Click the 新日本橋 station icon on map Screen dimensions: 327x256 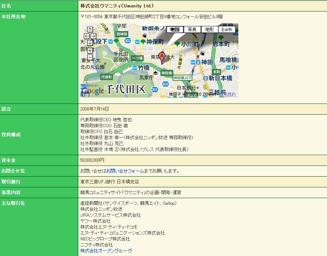[205, 78]
